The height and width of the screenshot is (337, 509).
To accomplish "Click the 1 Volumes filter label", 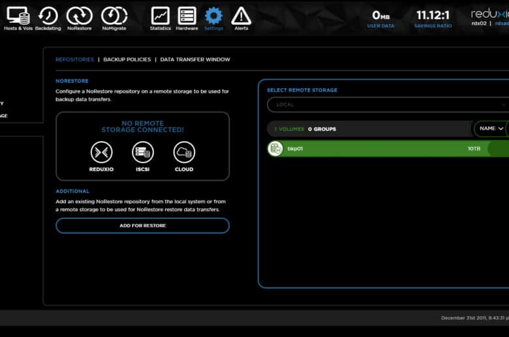I will tap(289, 129).
